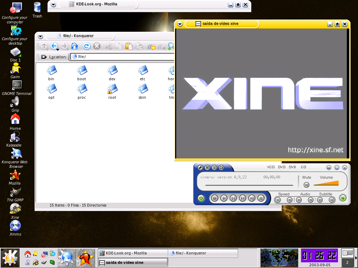
Task: Go to Home folder in Konqueror toolbar
Action: coord(74,46)
